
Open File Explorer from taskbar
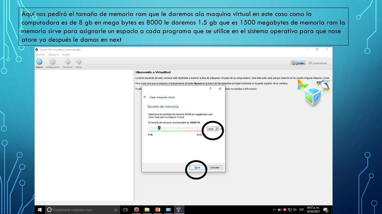click(147, 210)
